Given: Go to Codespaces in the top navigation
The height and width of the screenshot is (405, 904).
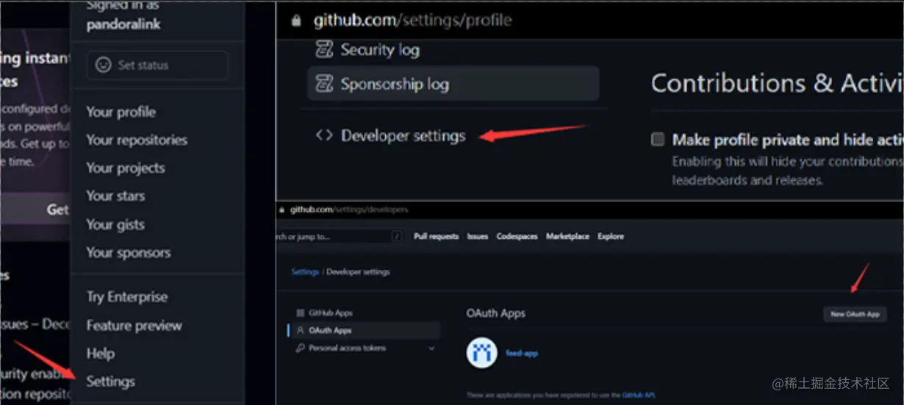Looking at the screenshot, I should pos(517,236).
